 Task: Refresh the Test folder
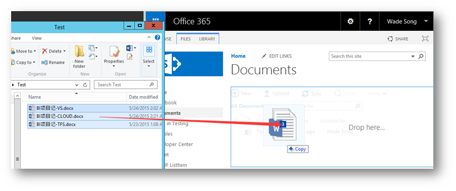85,85
